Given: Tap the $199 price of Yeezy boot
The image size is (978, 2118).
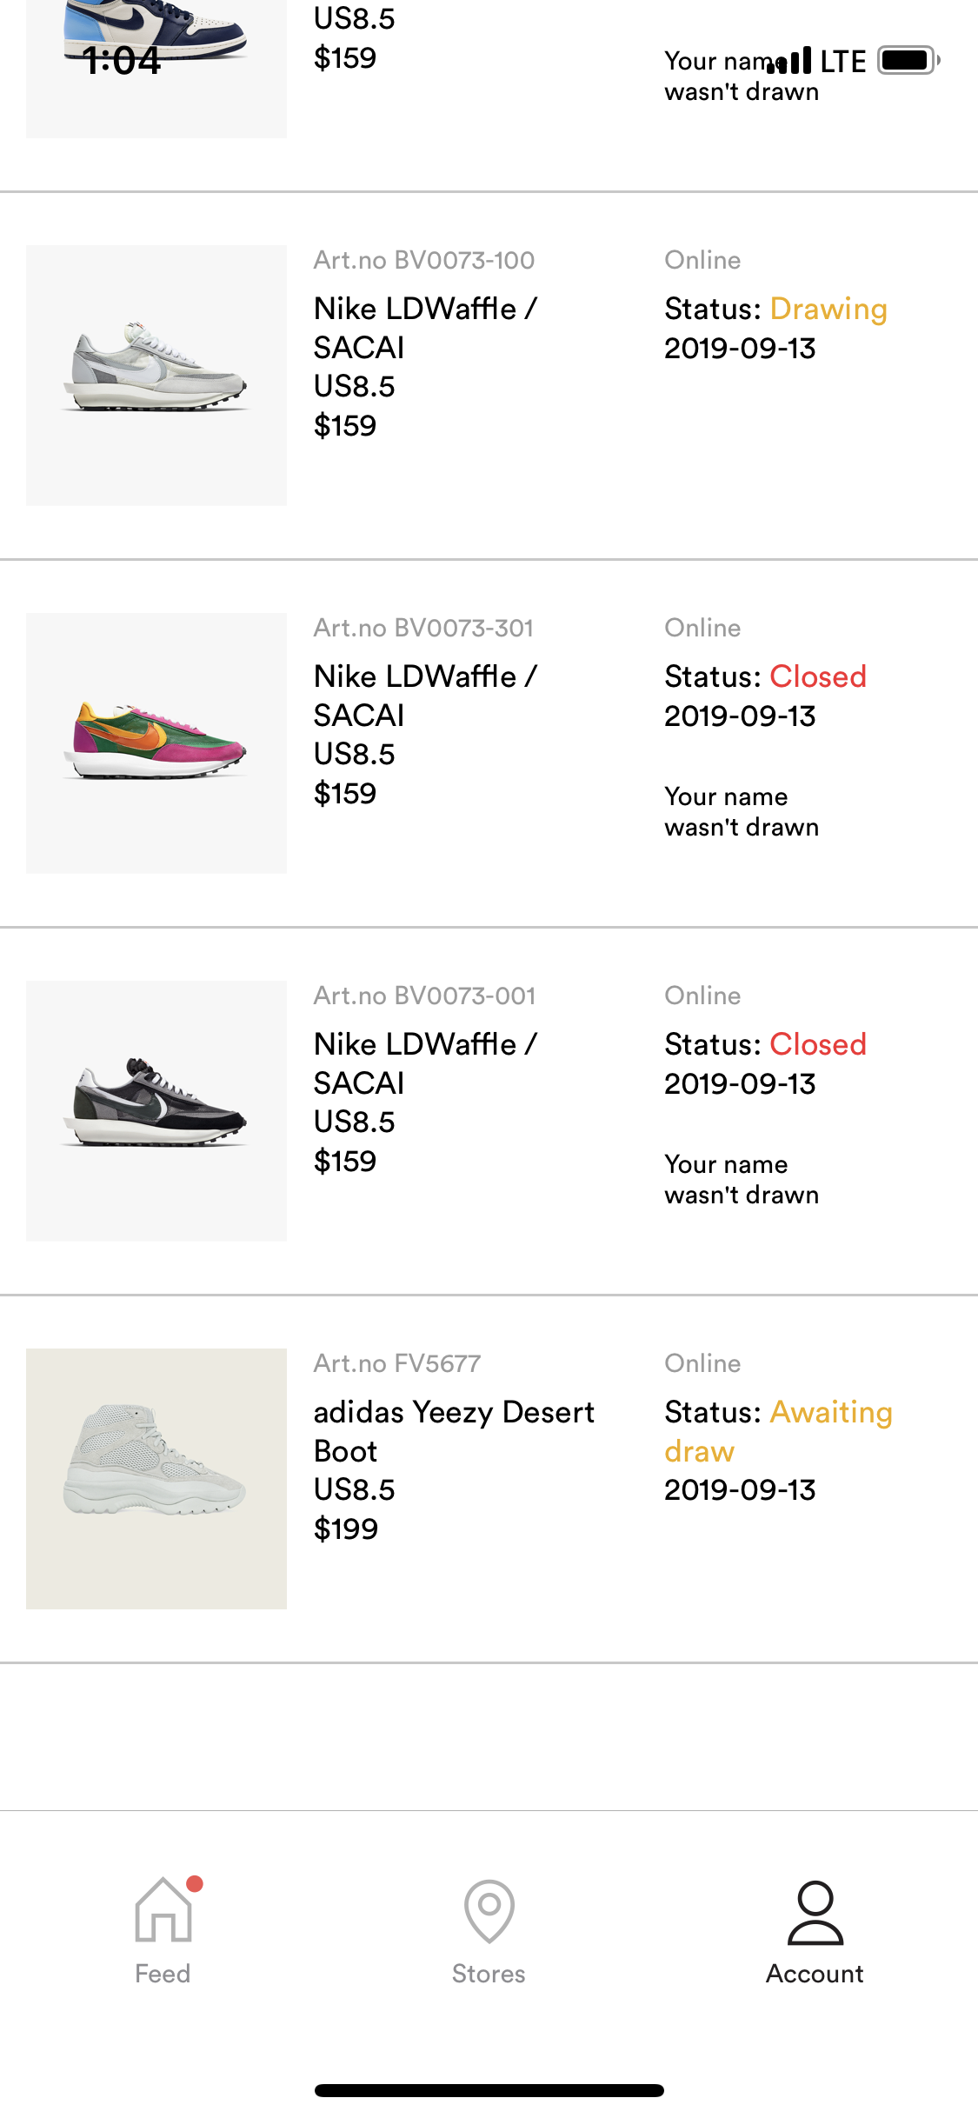Looking at the screenshot, I should [346, 1529].
